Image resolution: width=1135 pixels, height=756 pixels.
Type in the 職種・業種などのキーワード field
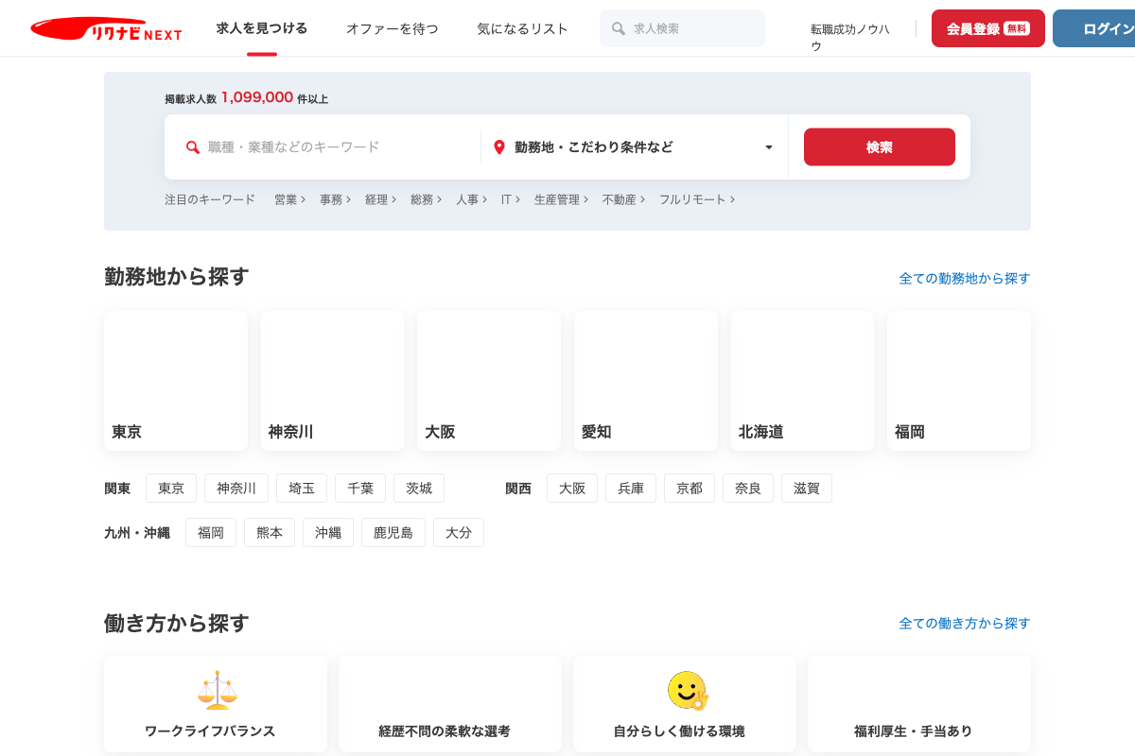[x=336, y=147]
